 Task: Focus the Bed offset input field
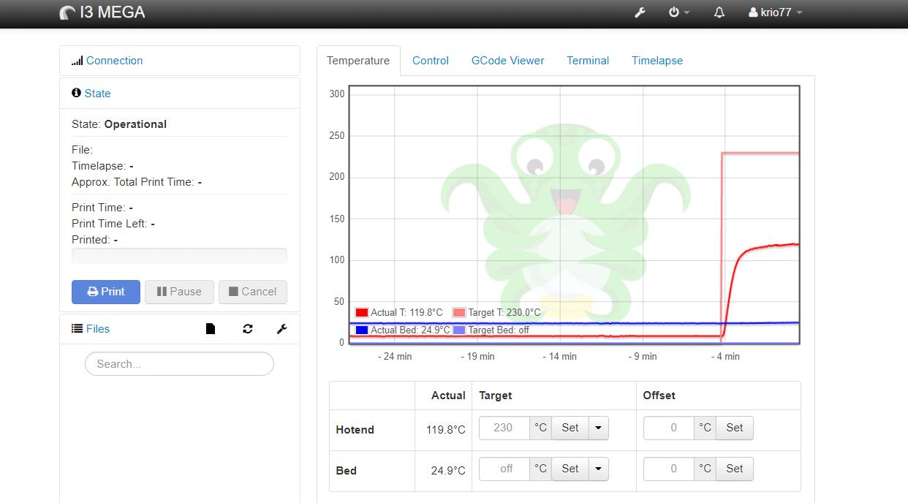click(669, 469)
